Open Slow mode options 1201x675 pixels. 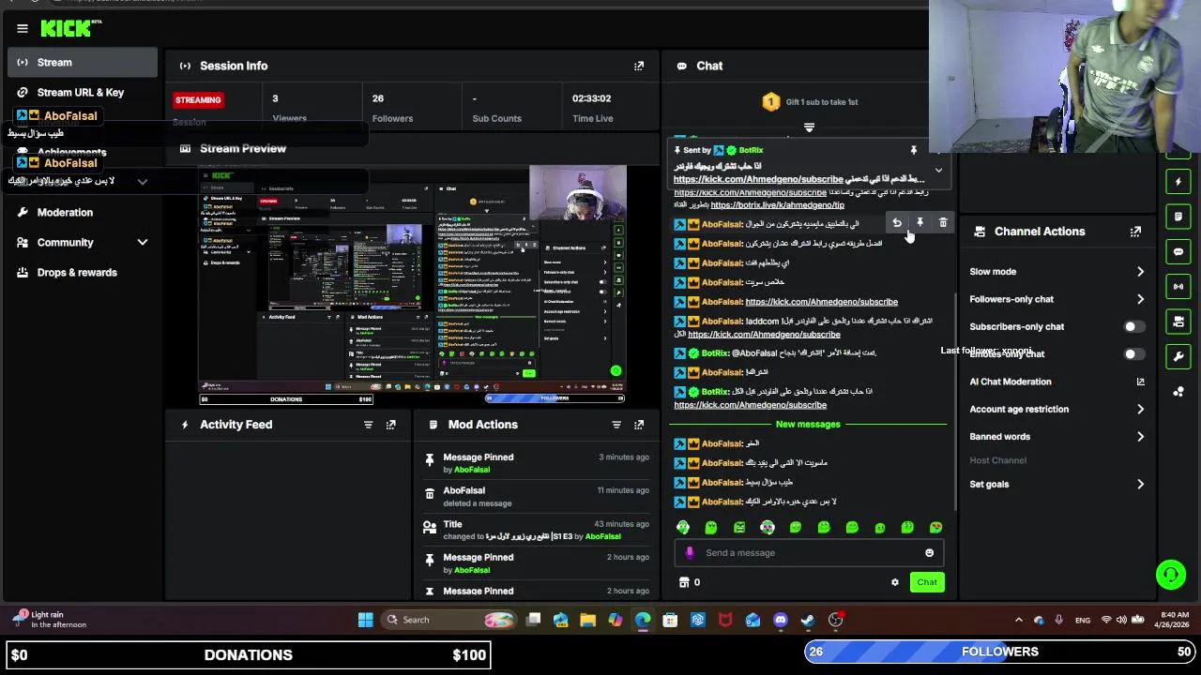click(1057, 272)
